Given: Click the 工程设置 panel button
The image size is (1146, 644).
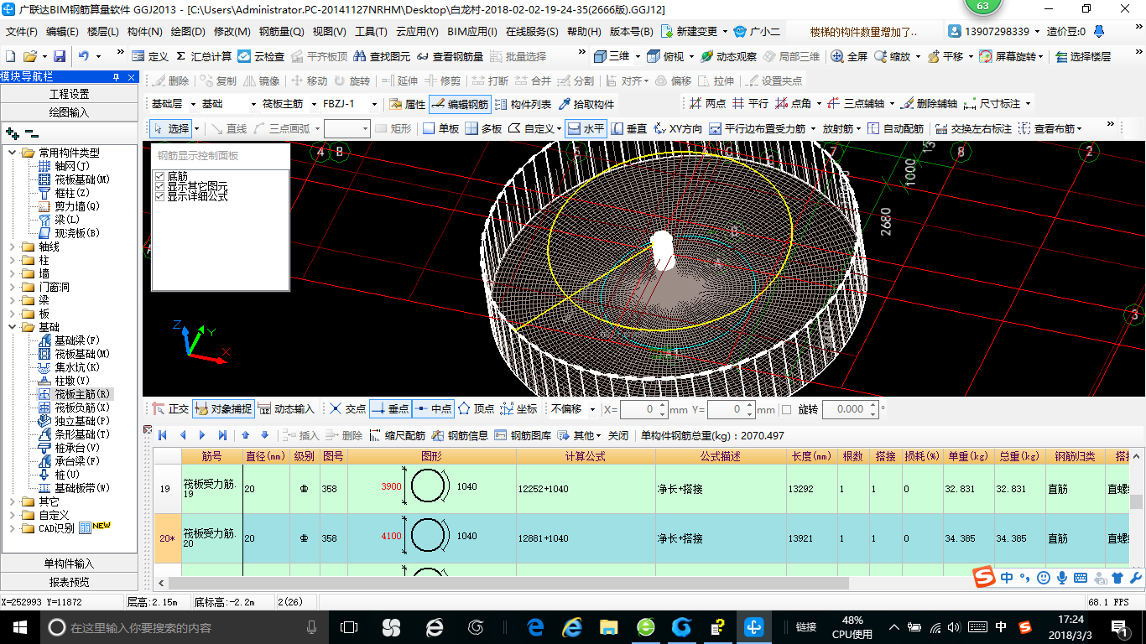Looking at the screenshot, I should click(69, 94).
